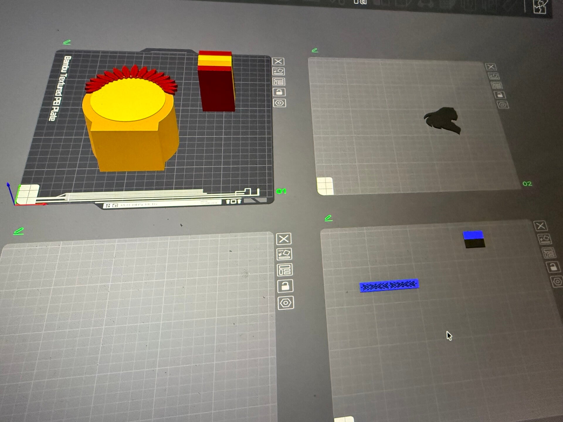Viewport: 563px width, 422px height.
Task: Open the assembly view puzzle icon
Action: (540, 6)
